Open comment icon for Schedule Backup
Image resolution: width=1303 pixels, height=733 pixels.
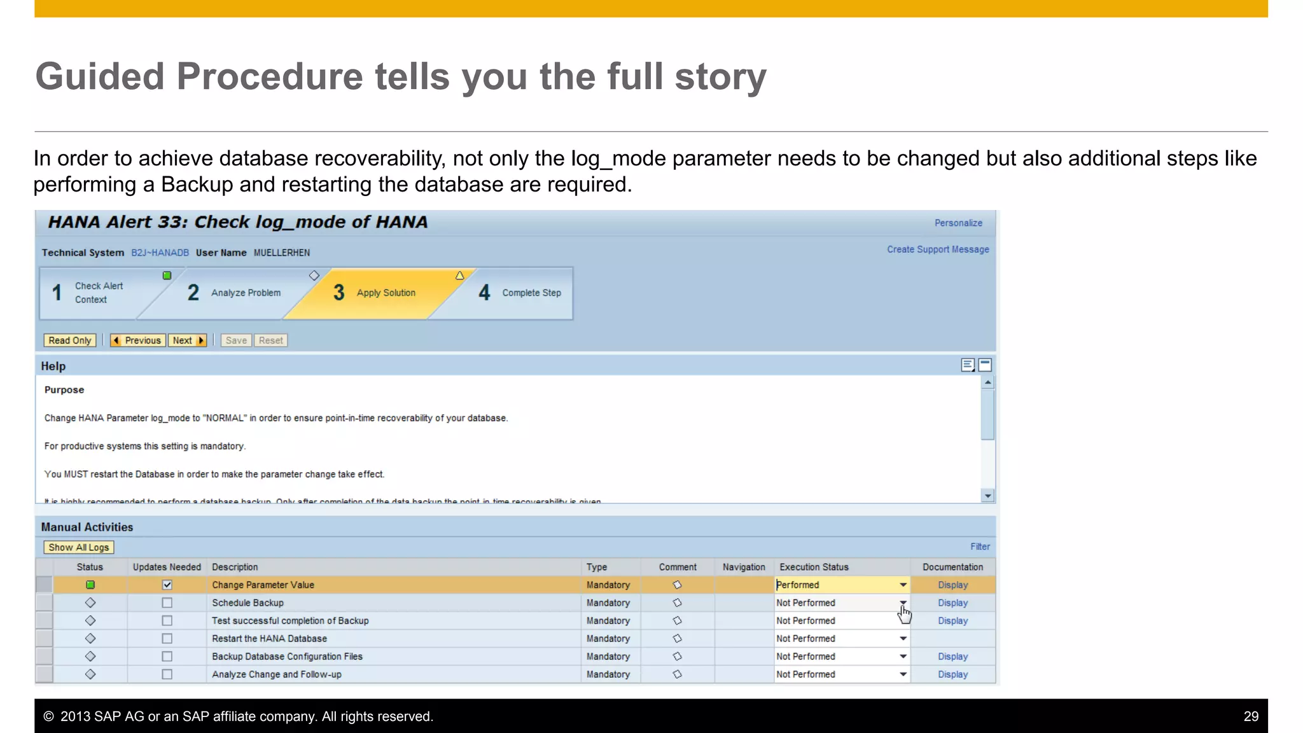678,603
